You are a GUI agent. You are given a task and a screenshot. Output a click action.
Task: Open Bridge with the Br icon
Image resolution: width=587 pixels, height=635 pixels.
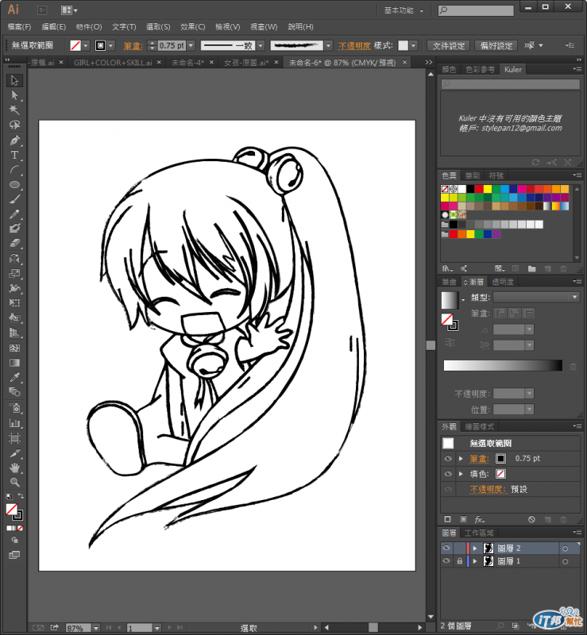42,10
